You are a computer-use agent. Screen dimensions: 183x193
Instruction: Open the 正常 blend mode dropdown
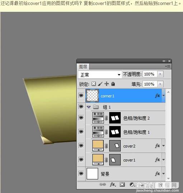pyautogui.click(x=100, y=74)
